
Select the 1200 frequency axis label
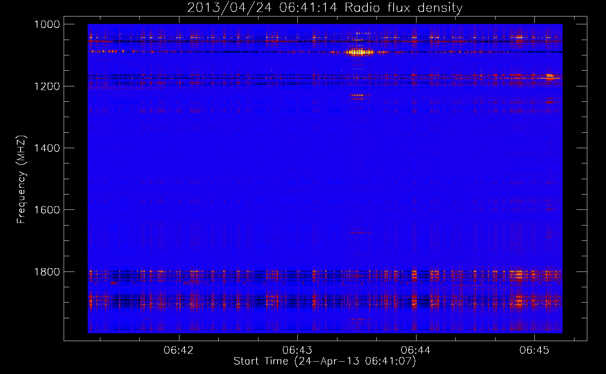tap(47, 86)
